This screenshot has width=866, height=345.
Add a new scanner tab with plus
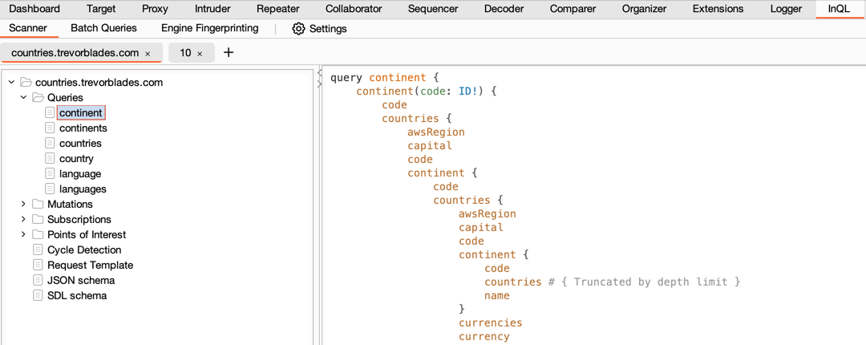click(x=229, y=52)
